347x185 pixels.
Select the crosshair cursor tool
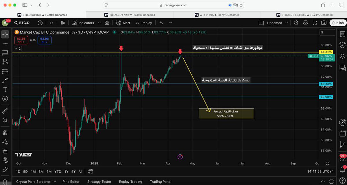5,35
